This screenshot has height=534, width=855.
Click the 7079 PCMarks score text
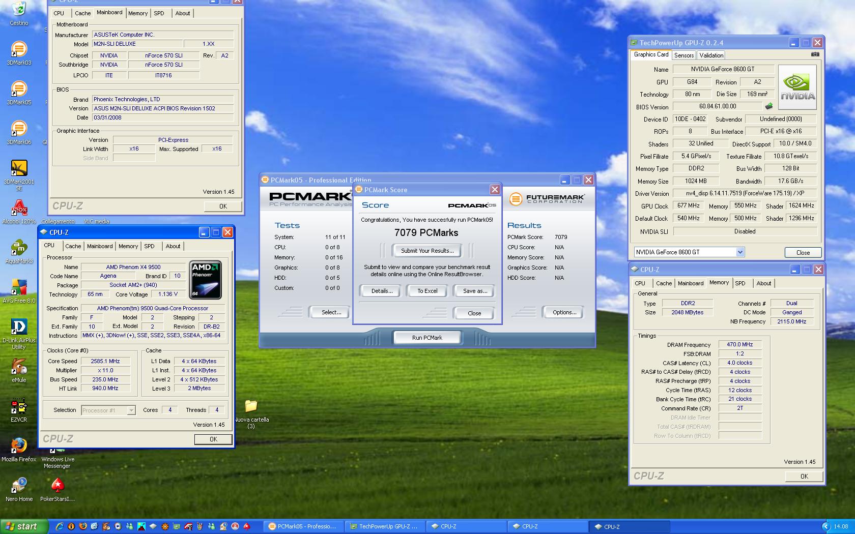(426, 233)
